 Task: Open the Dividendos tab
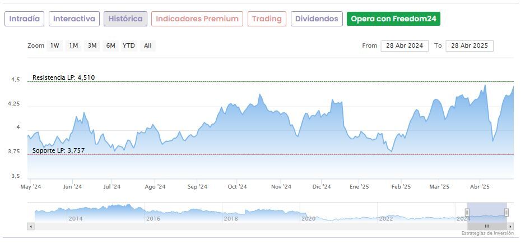pyautogui.click(x=317, y=19)
